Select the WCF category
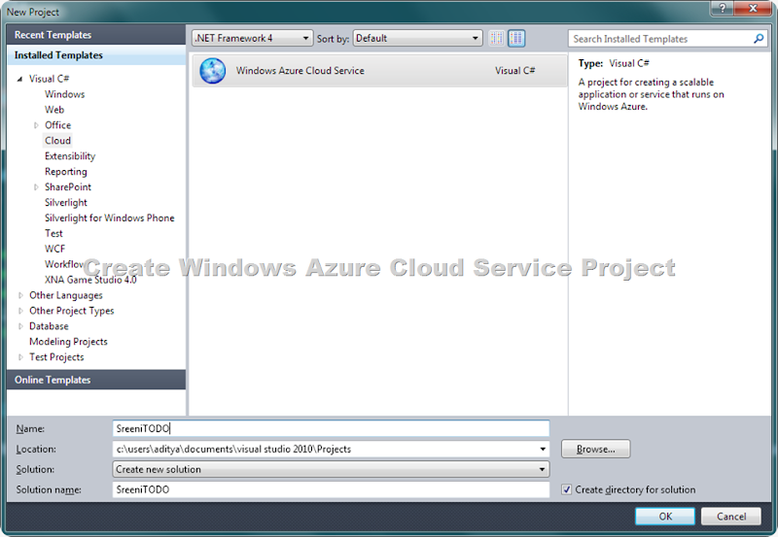778x537 pixels. (x=54, y=249)
